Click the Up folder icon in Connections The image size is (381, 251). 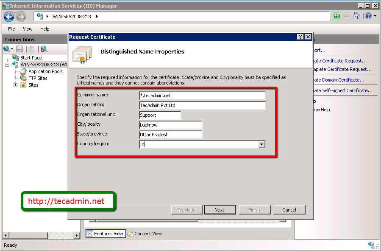click(x=31, y=49)
